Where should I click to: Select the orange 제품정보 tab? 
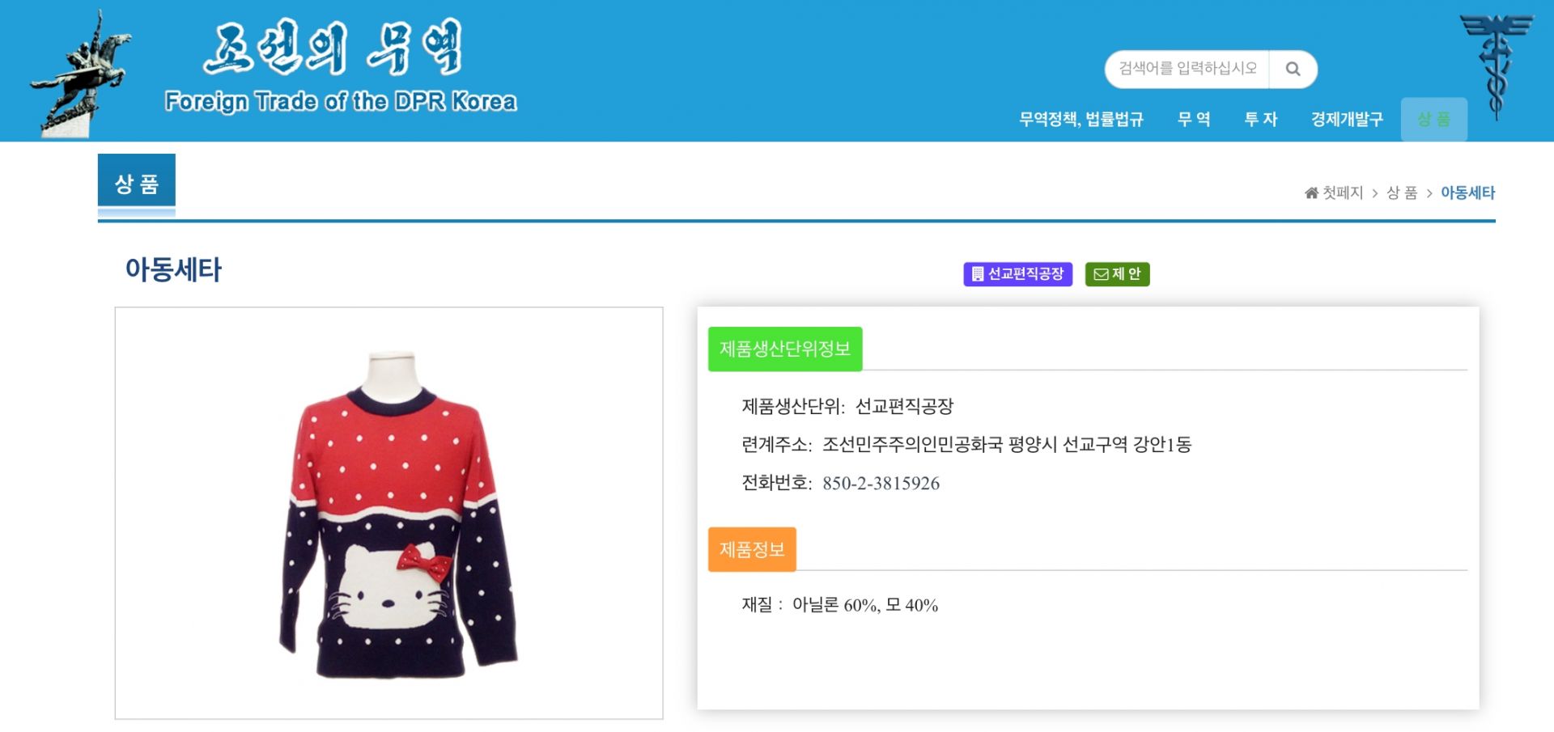pos(752,550)
